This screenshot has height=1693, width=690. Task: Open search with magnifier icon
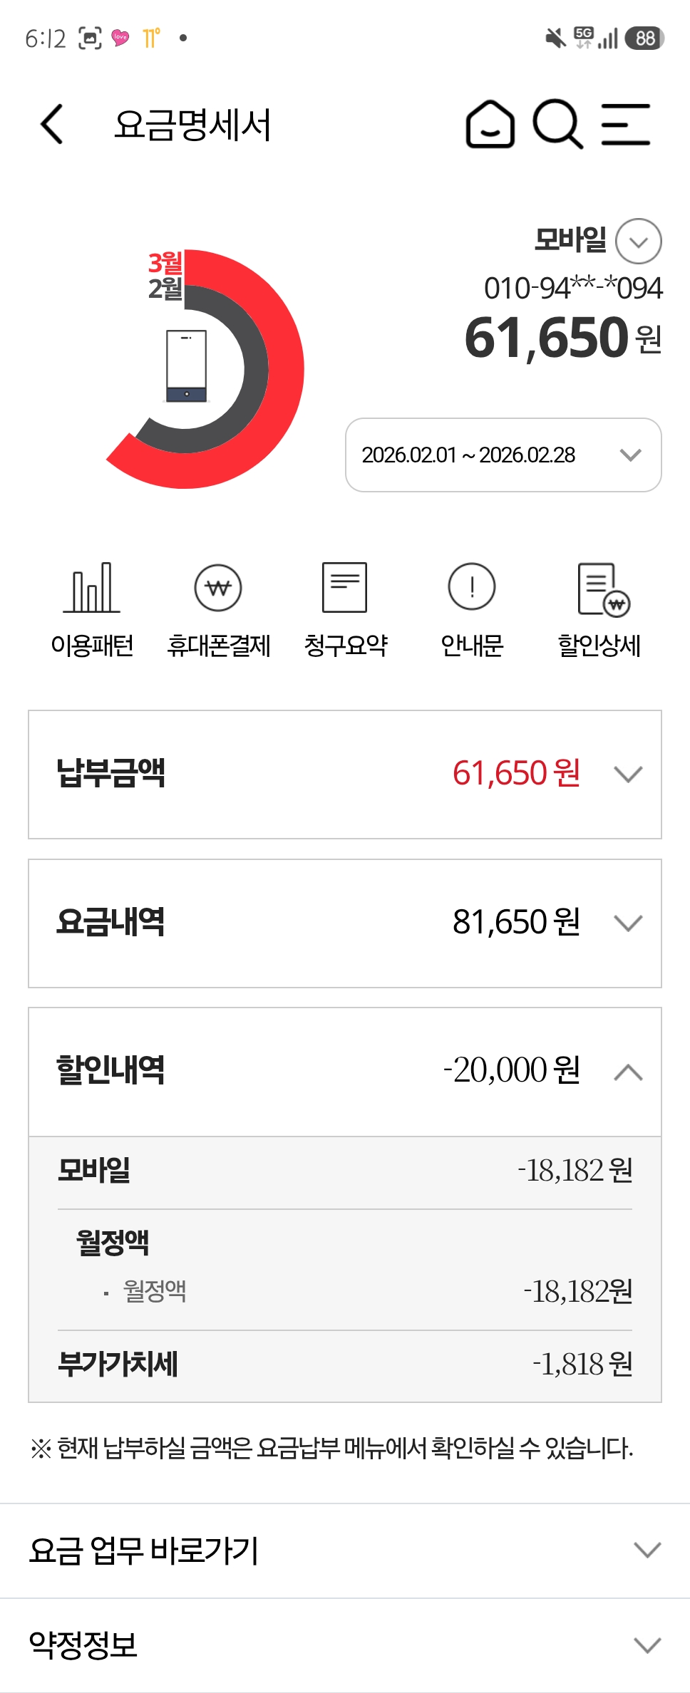tap(557, 125)
